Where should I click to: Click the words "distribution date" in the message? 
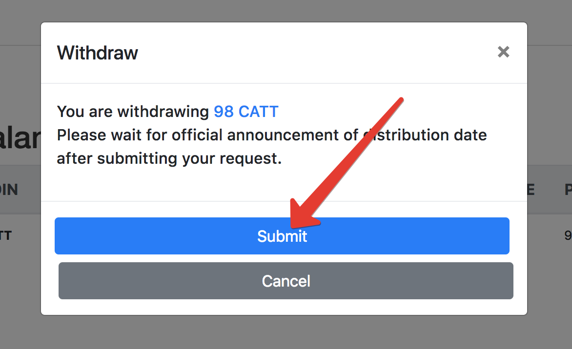tap(429, 135)
